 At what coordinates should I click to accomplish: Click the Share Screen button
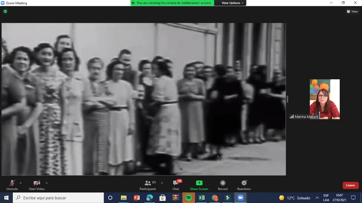[x=199, y=185]
